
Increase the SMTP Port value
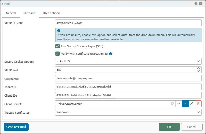198,68
